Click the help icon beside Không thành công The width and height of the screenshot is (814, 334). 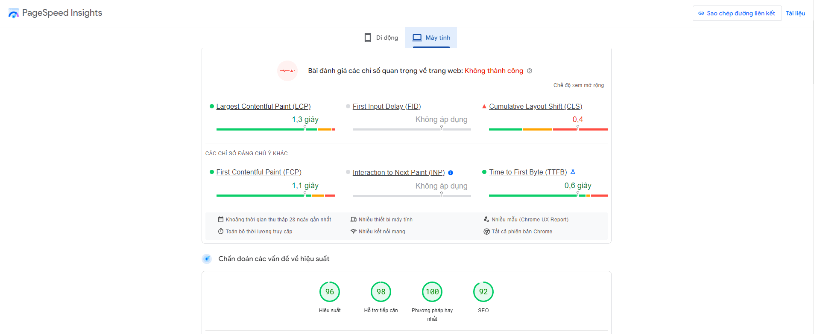[530, 71]
